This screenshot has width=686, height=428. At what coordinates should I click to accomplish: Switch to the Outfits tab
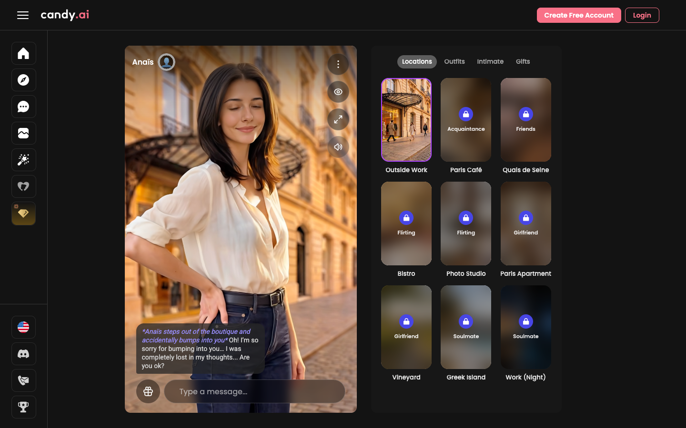tap(454, 62)
